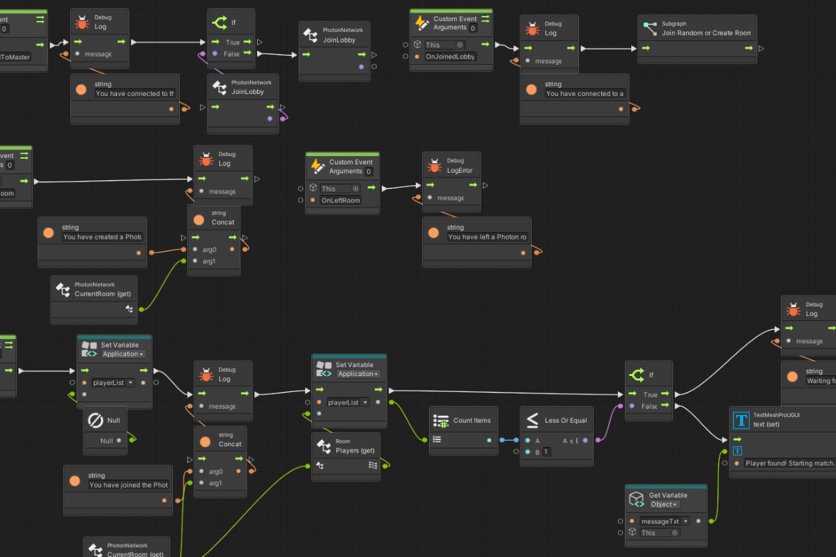Click the Room Players (get) node icon
The width and height of the screenshot is (836, 557).
point(323,446)
